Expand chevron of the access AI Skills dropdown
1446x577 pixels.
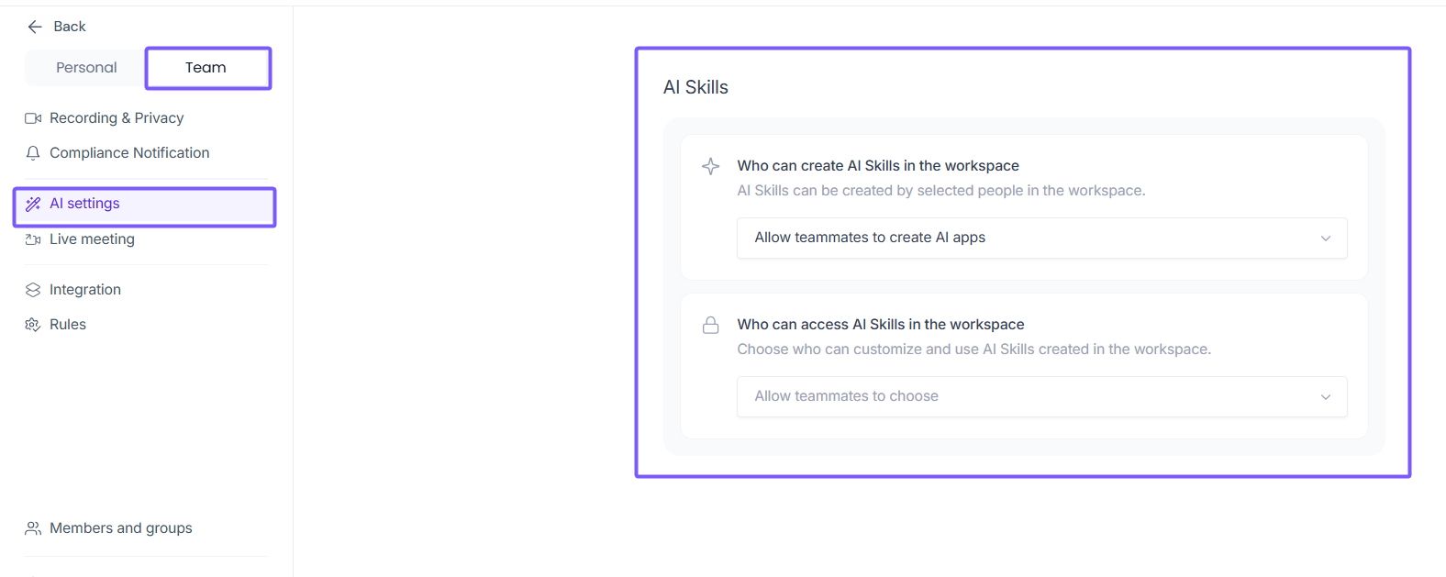click(1325, 397)
